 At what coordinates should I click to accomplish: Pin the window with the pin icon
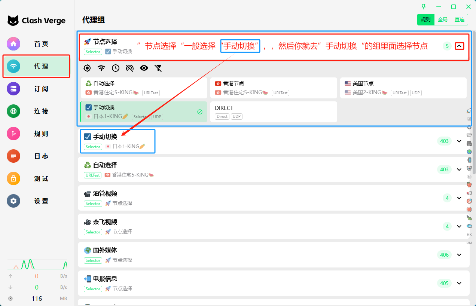coord(424,7)
